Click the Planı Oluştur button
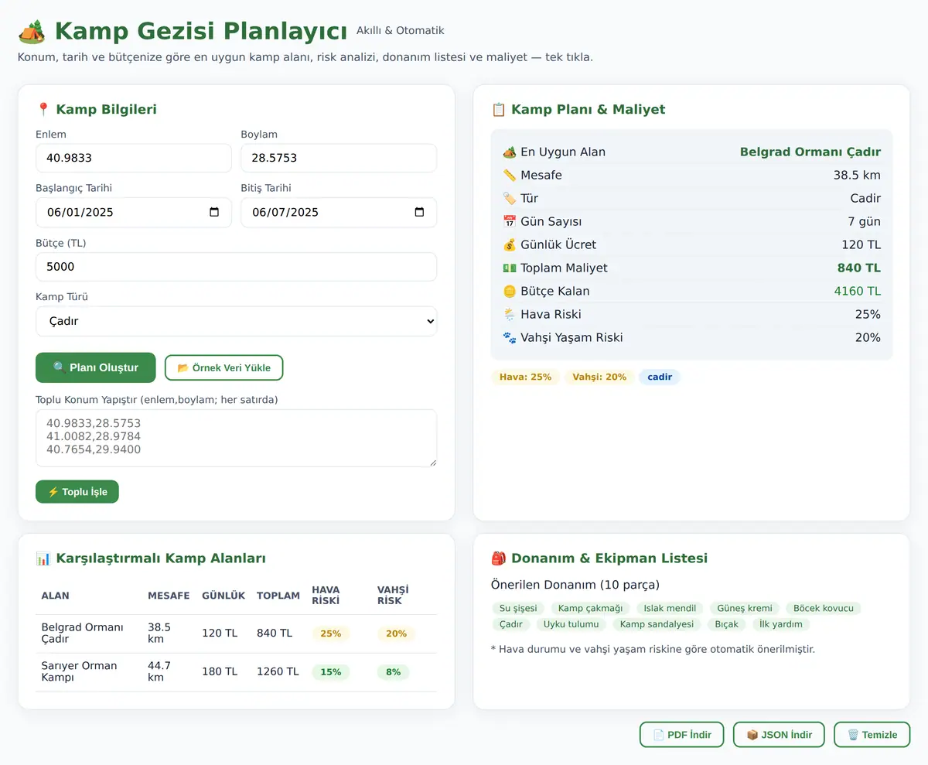This screenshot has width=928, height=765. coord(96,367)
